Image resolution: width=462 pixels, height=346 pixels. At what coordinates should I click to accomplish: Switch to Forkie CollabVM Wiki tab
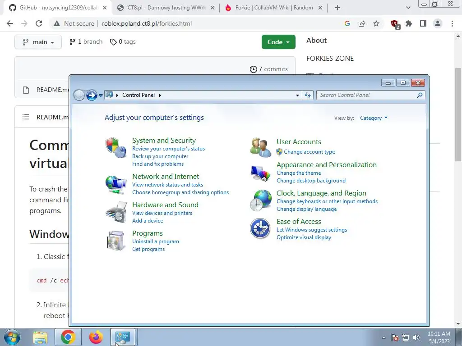click(x=273, y=8)
